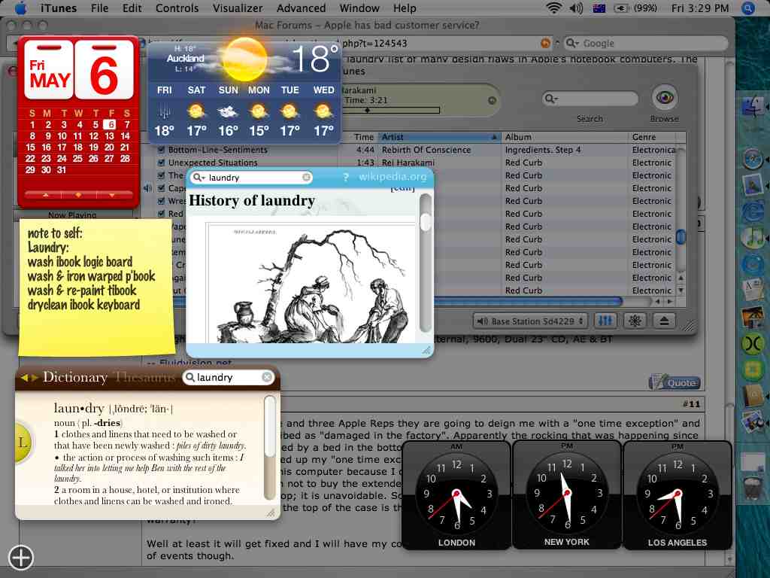The height and width of the screenshot is (578, 770).
Task: Open the Wi-Fi status menu
Action: coord(554,8)
